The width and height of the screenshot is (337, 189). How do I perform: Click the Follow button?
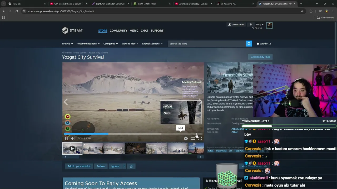coord(101,166)
